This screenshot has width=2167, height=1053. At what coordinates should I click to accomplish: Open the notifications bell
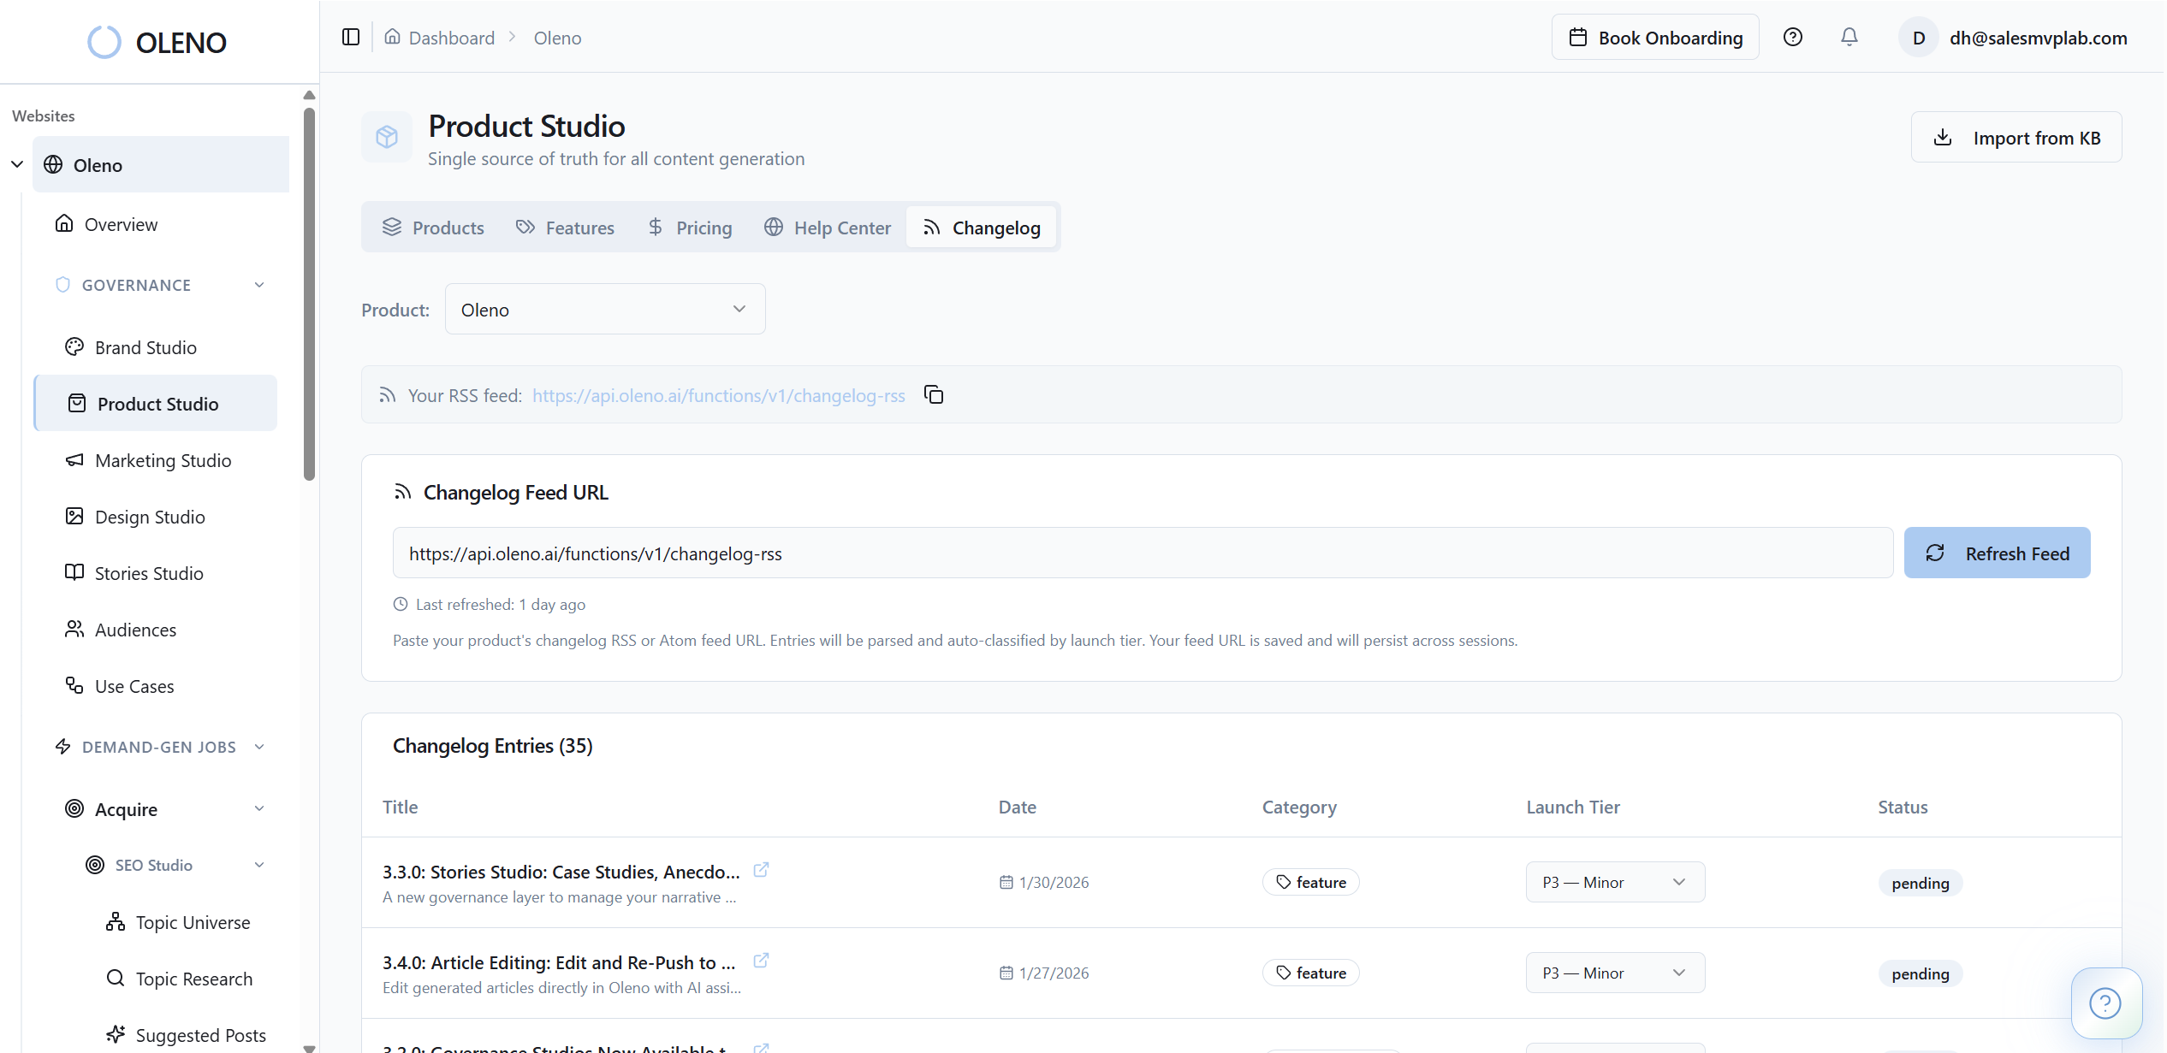[1849, 37]
